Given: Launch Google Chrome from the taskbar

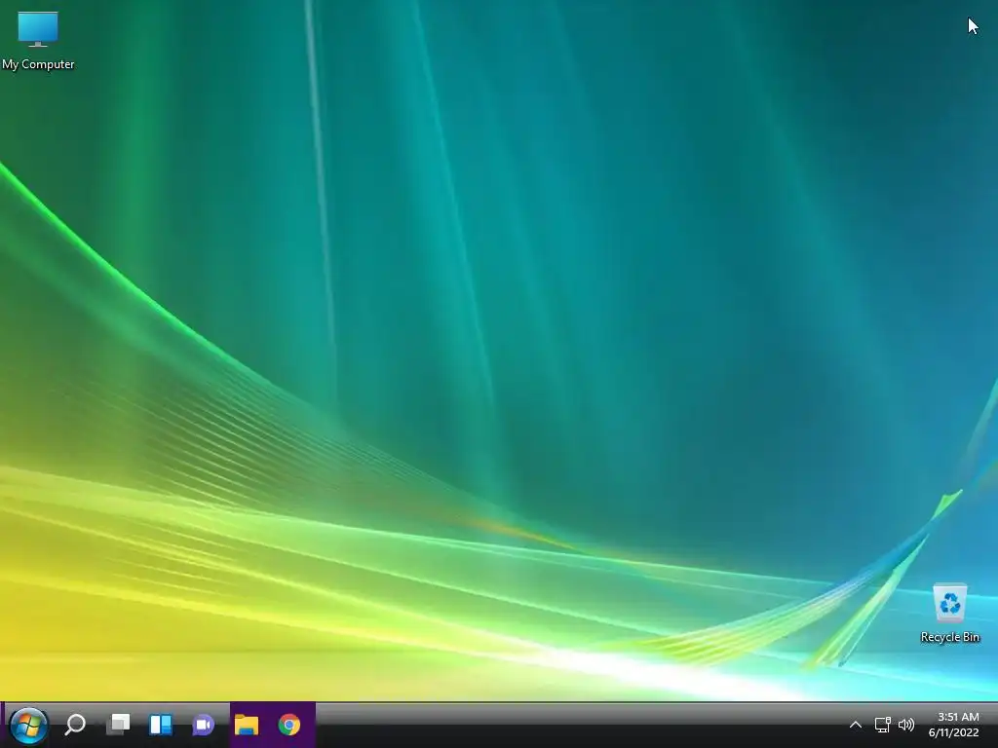Looking at the screenshot, I should [288, 725].
